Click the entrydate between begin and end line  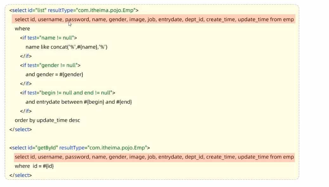(x=78, y=102)
